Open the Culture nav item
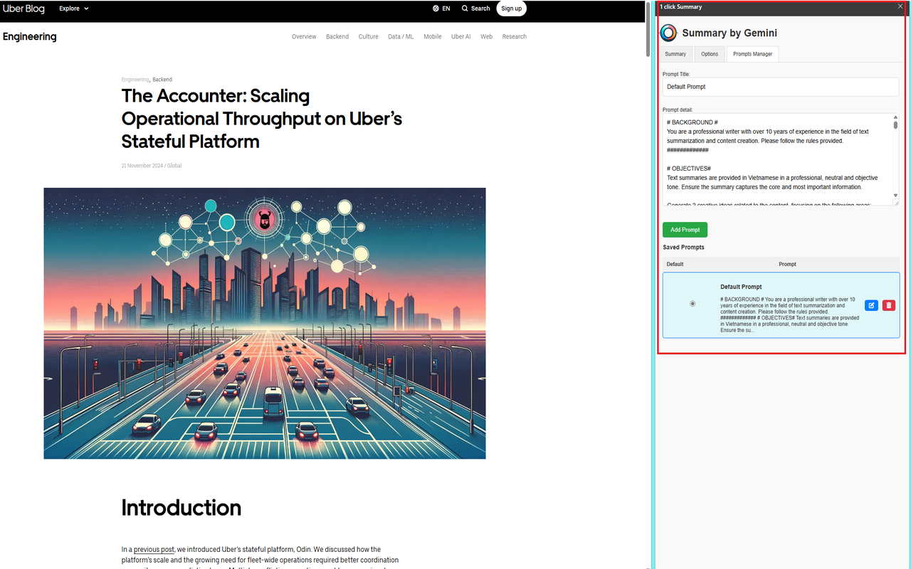Viewport: 911px width, 569px height. click(369, 36)
